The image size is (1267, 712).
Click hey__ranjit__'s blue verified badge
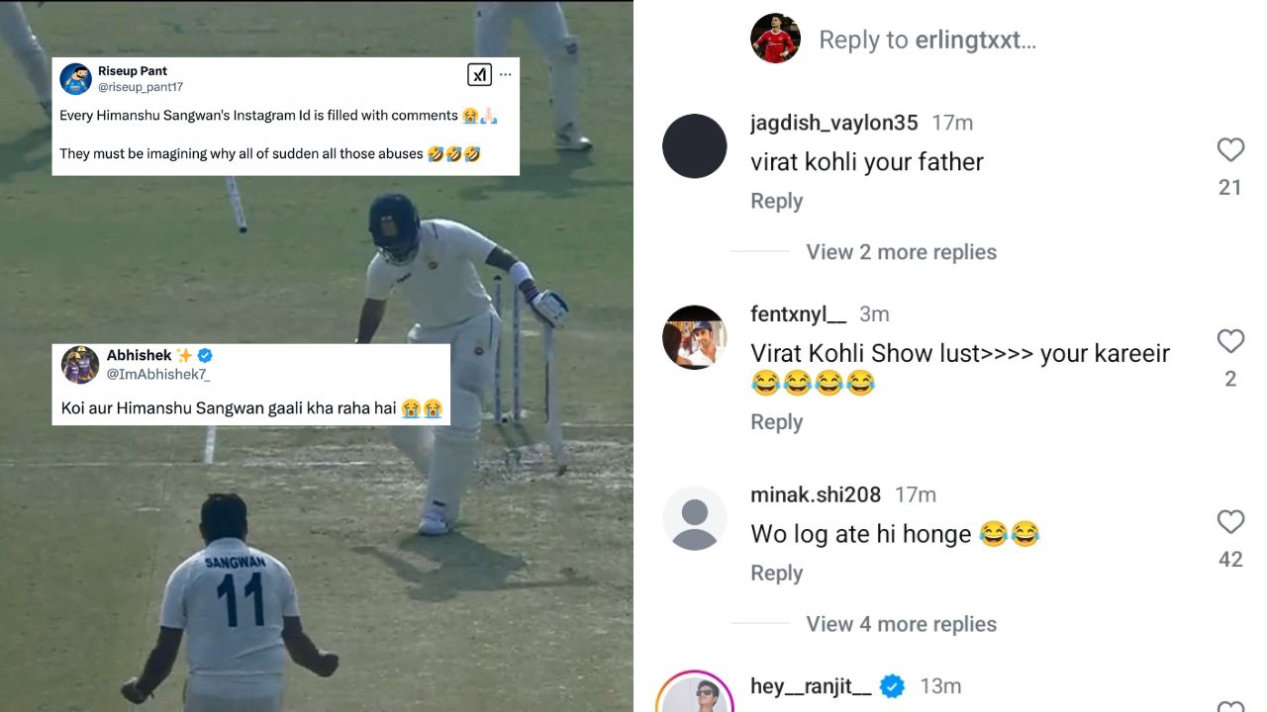coord(890,684)
